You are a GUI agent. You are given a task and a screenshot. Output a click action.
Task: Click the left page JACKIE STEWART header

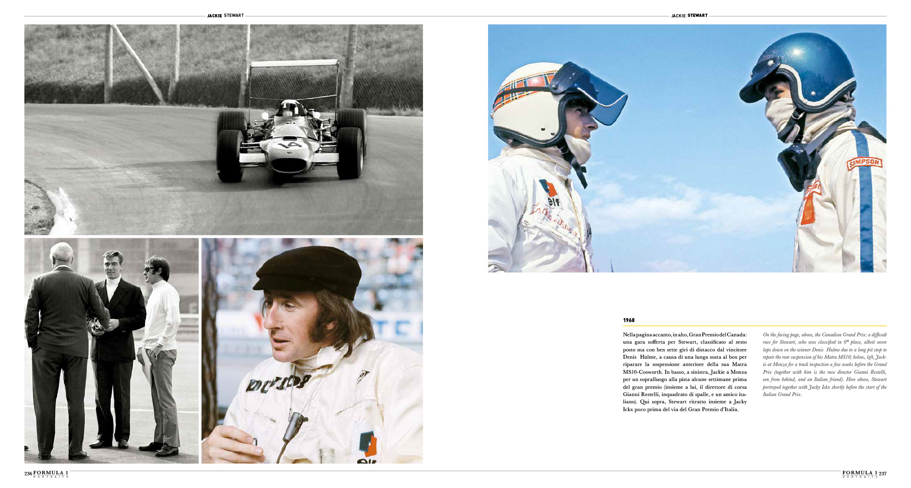click(226, 15)
